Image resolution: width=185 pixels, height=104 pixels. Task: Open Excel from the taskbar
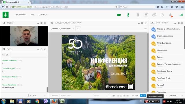tap(62, 101)
